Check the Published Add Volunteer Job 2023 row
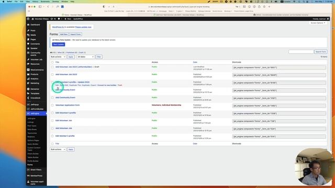 coord(52,75)
